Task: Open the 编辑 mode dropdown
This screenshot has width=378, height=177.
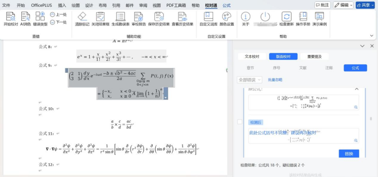Action: [x=343, y=5]
